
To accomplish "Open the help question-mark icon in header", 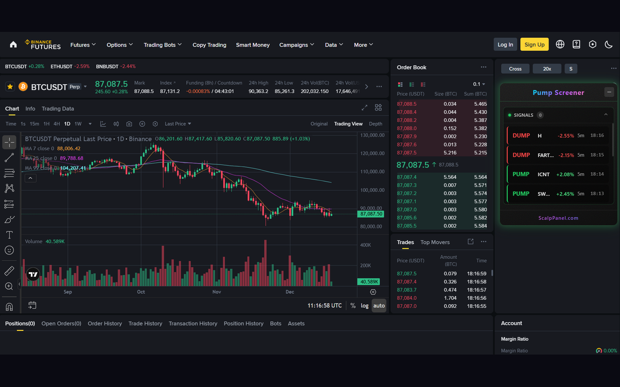I will tap(576, 44).
